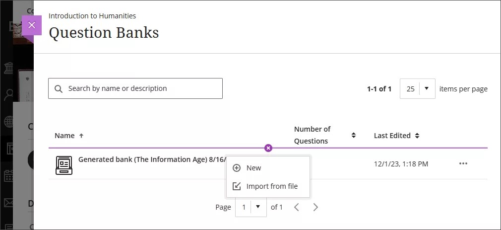Close the Question Banks panel
The height and width of the screenshot is (230, 501).
pyautogui.click(x=32, y=25)
